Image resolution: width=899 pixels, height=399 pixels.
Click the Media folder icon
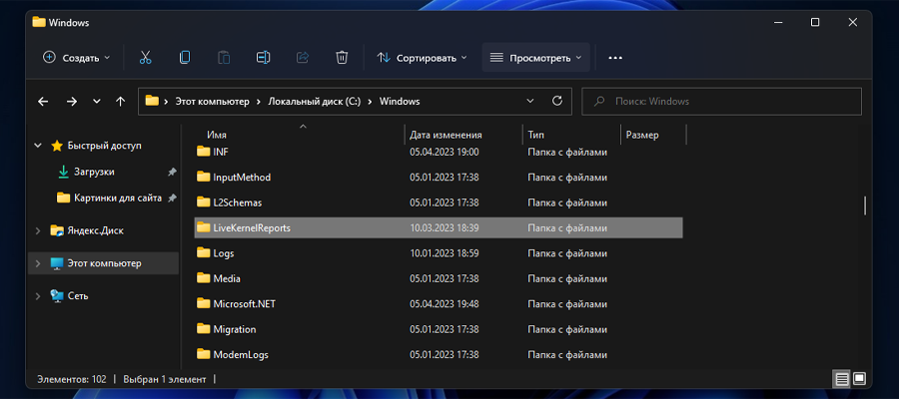(x=203, y=278)
